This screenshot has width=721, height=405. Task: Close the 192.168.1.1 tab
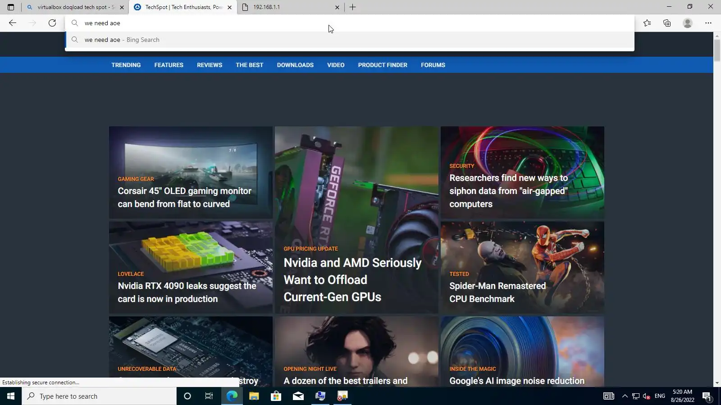[x=337, y=7]
